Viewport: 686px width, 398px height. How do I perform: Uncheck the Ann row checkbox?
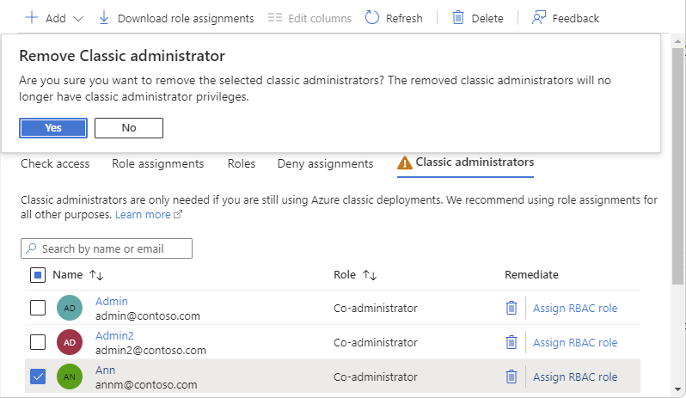[x=38, y=377]
